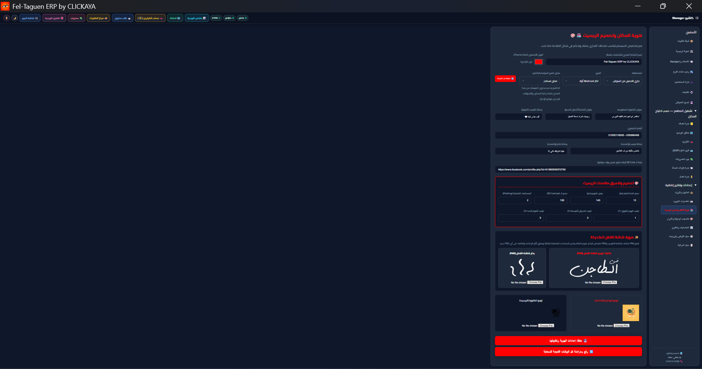Toggle dark mode with the moon icon
This screenshot has width=702, height=369.
pyautogui.click(x=15, y=18)
